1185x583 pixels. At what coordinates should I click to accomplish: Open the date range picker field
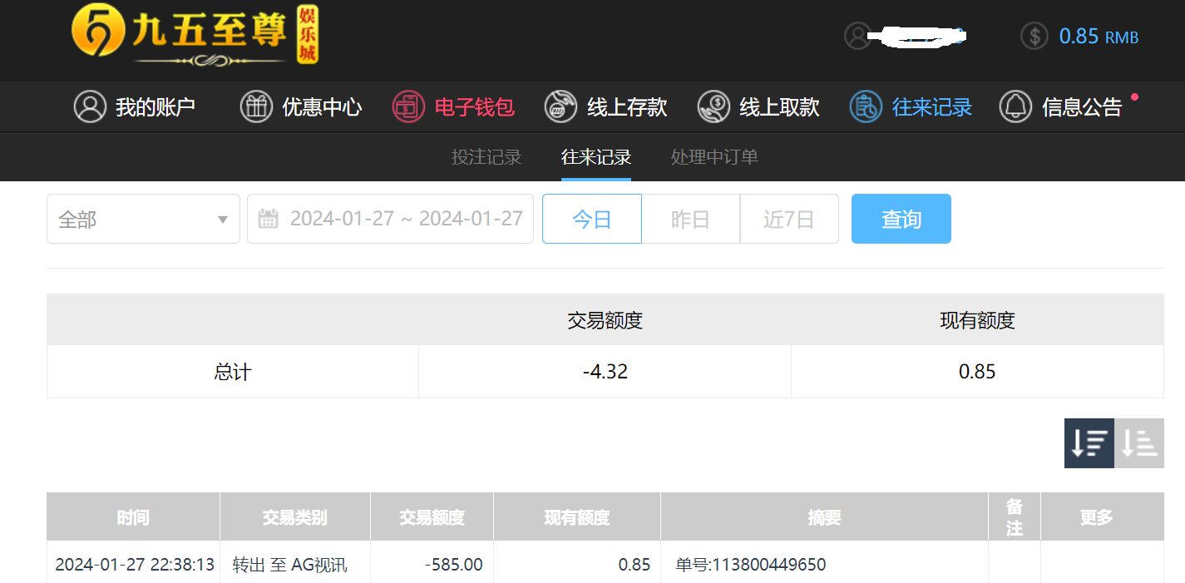click(390, 219)
